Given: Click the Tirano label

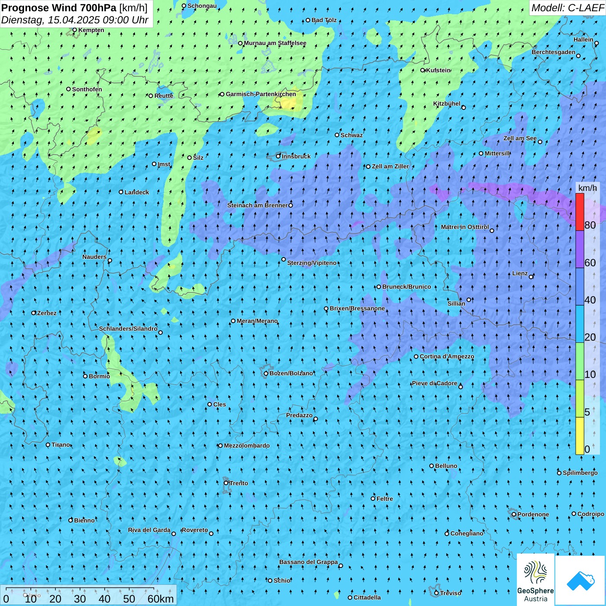Looking at the screenshot, I should pos(61,445).
